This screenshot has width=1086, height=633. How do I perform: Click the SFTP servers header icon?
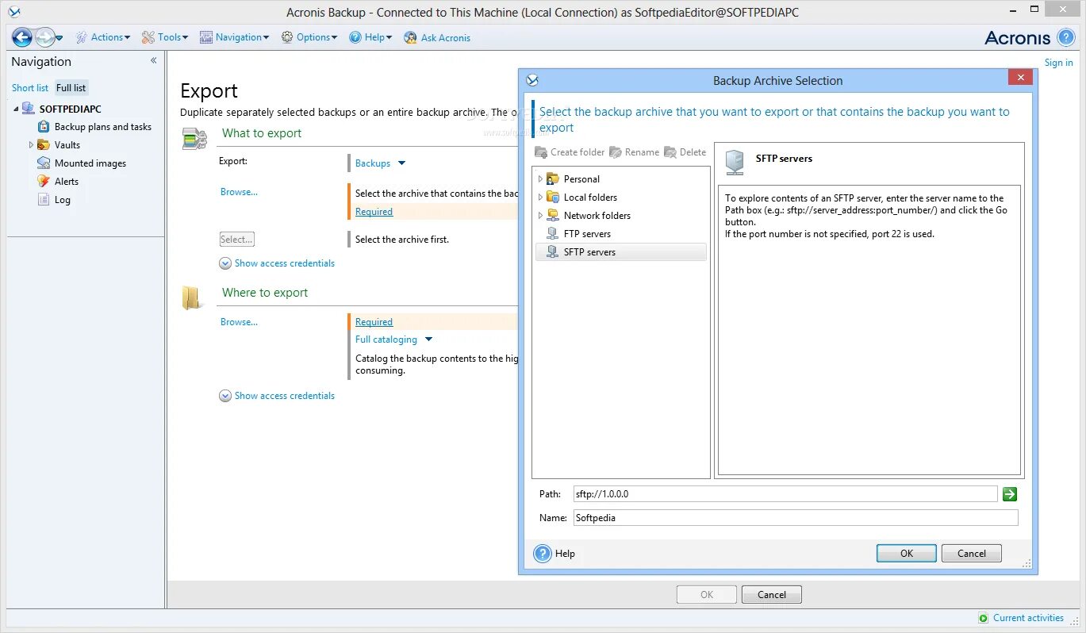click(x=735, y=162)
